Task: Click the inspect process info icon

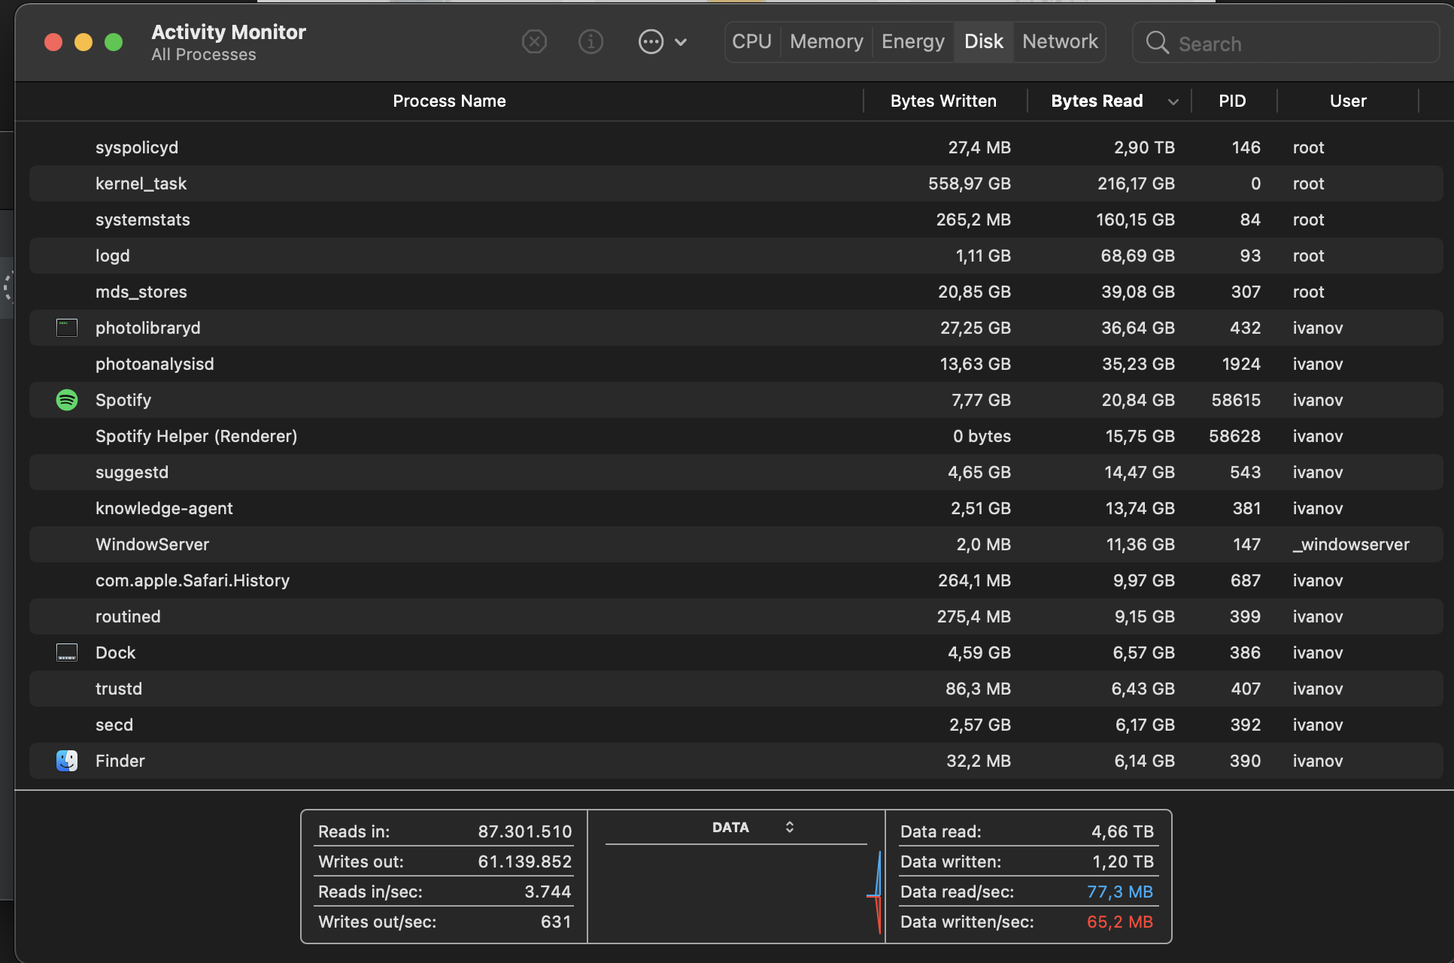Action: [590, 41]
